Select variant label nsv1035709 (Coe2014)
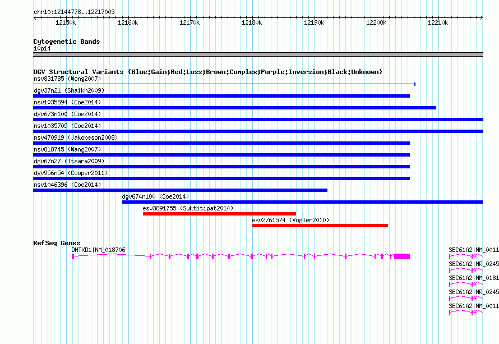The height and width of the screenshot is (344, 499). (67, 126)
